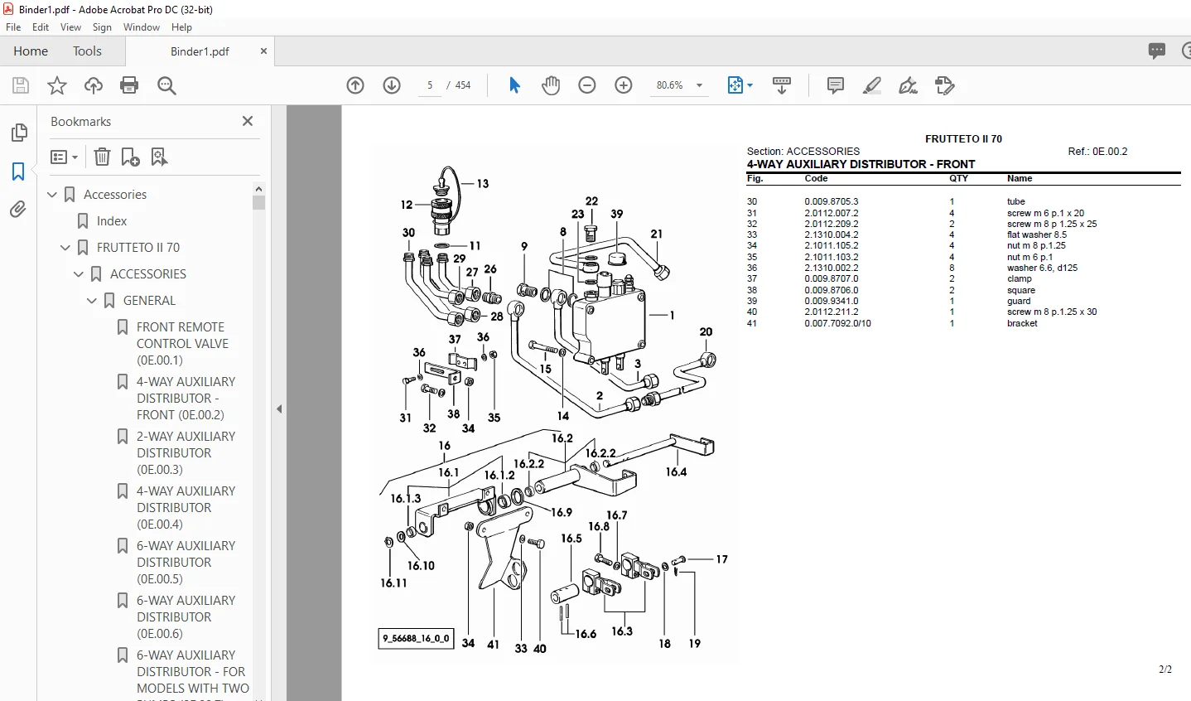Open the File menu
This screenshot has height=701, width=1191.
pyautogui.click(x=13, y=27)
